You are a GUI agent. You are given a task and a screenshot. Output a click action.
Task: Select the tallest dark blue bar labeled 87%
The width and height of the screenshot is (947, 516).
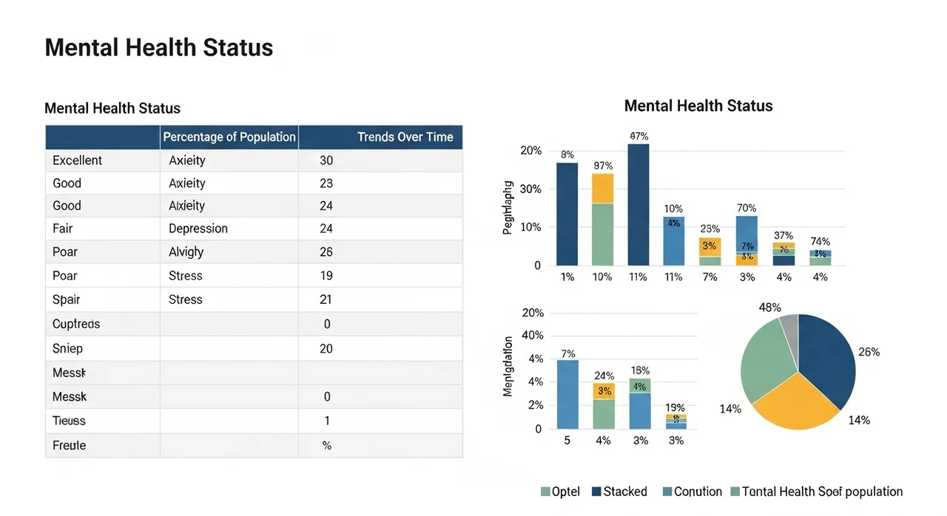(638, 204)
